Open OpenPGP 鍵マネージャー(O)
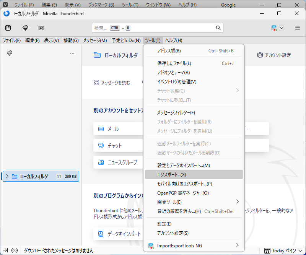This screenshot has height=255, width=306. click(194, 193)
